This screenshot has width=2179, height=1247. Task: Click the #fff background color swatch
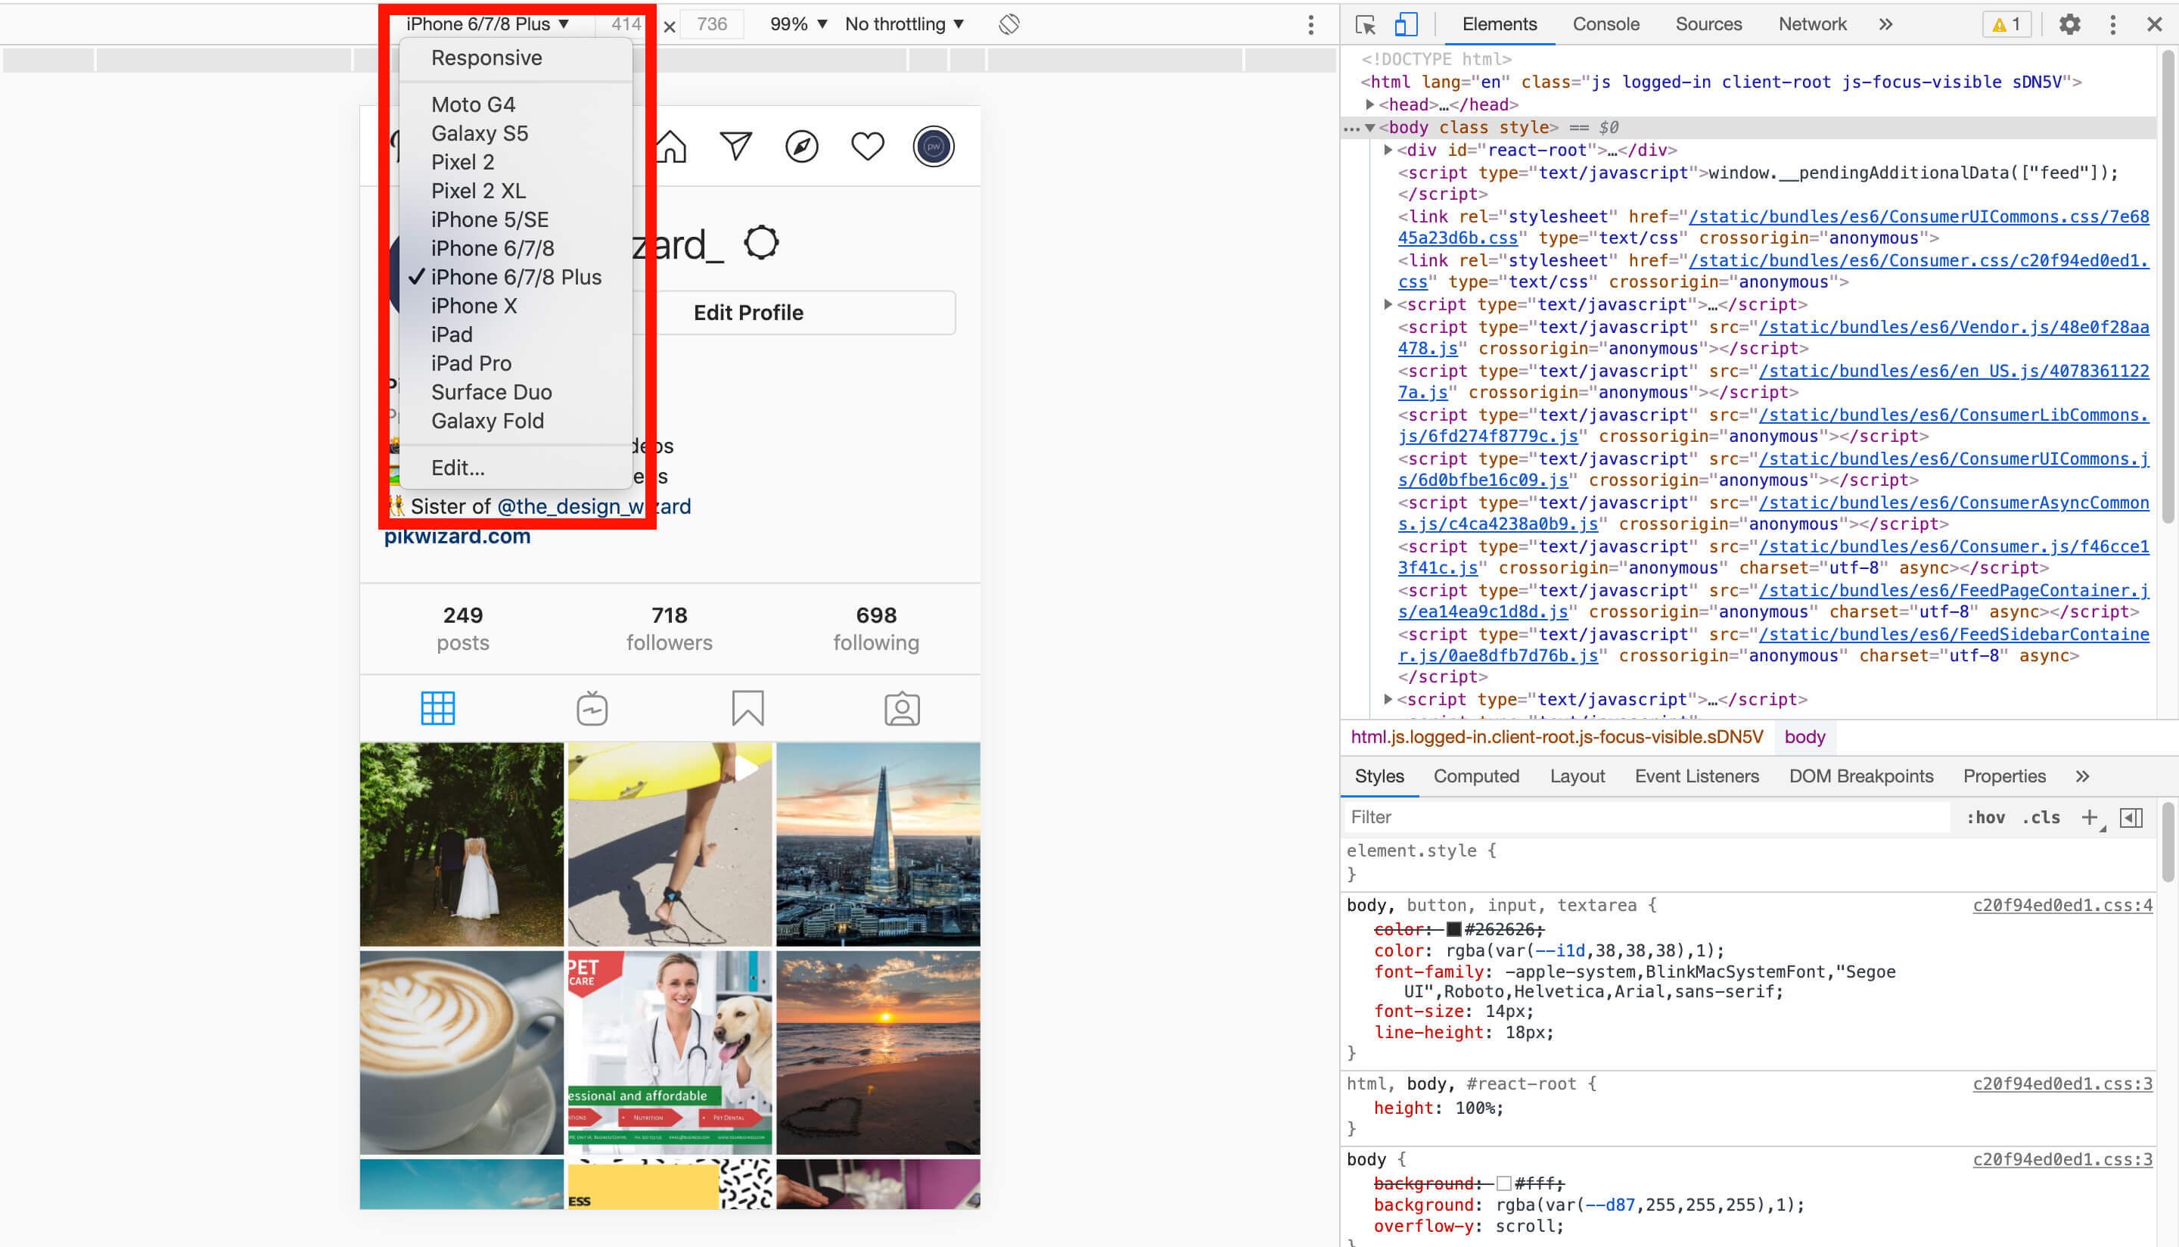1503,1183
